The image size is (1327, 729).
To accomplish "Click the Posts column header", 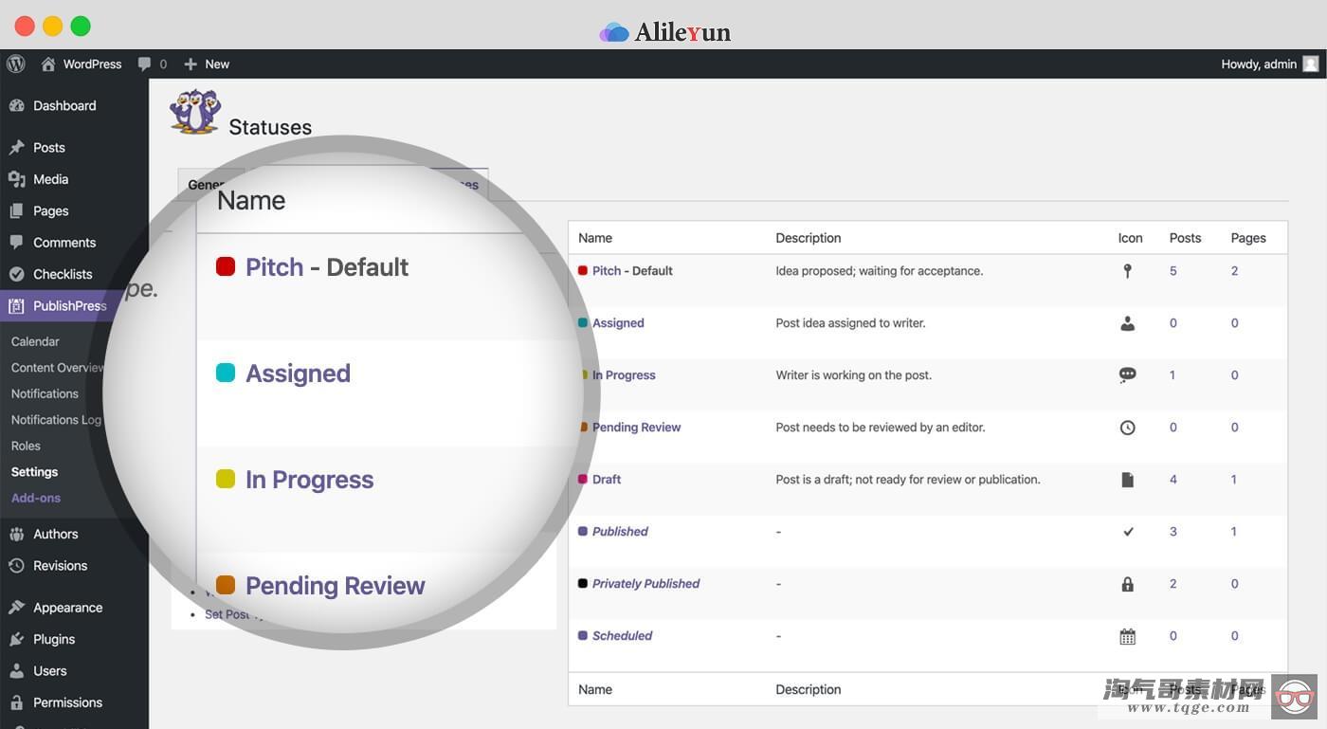I will coord(1185,238).
